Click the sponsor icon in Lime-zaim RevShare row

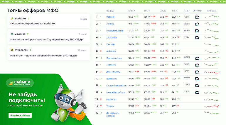[x=197, y=86]
